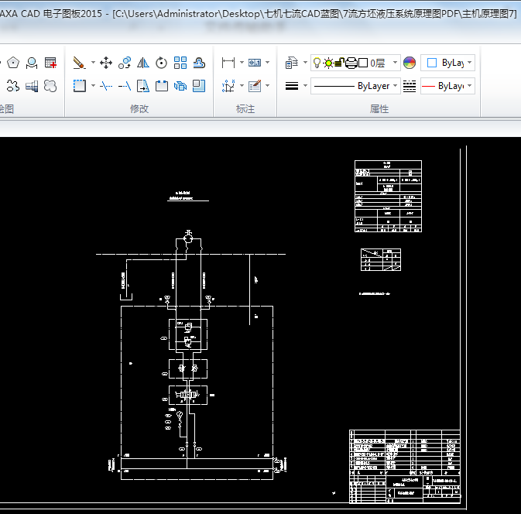This screenshot has width=521, height=514.
Task: Open the line weight settings icon
Action: [292, 86]
